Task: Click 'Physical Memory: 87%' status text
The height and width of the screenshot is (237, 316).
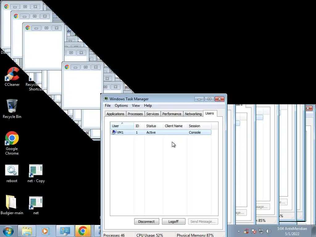Action: [195, 235]
